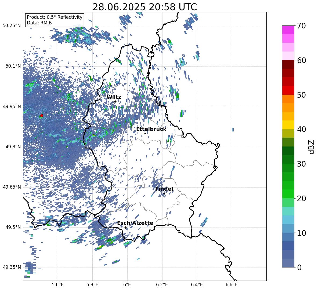The width and height of the screenshot is (318, 290).
Task: Click the 5.8°E longitude label
Action: click(92, 285)
